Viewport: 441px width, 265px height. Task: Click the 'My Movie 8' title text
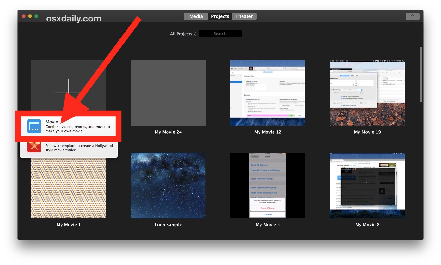point(367,225)
